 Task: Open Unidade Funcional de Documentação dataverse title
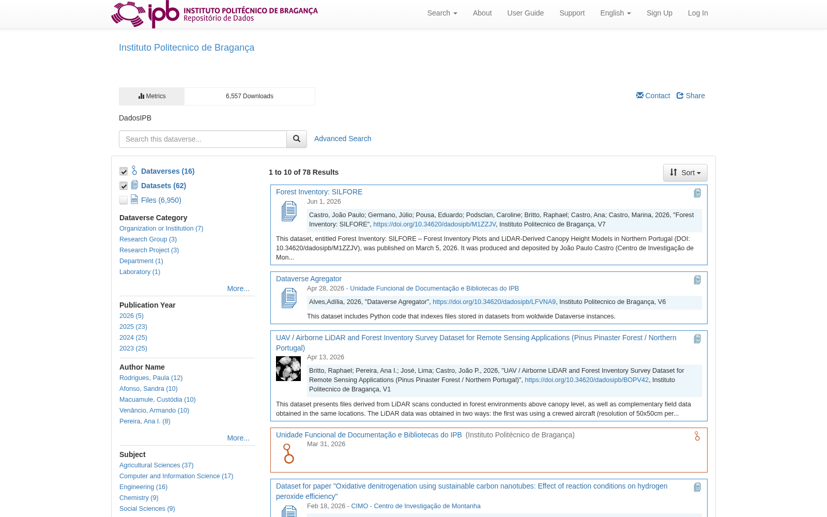pos(369,435)
